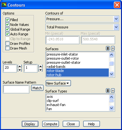The height and width of the screenshot is (130, 122).
Task: Deselect all surfaces icon above Surfaces list
Action: [x=113, y=48]
